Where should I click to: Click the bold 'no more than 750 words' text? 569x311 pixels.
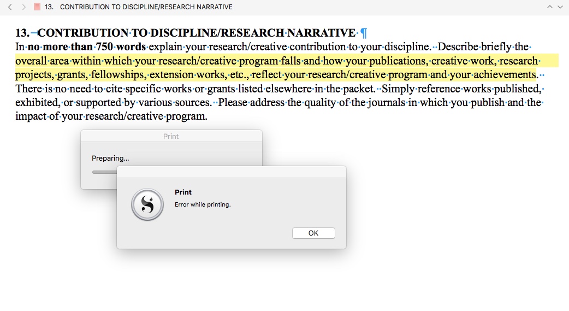point(87,47)
